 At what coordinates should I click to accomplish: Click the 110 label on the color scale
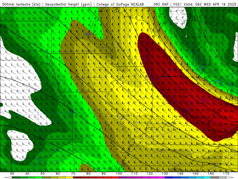(x=134, y=174)
